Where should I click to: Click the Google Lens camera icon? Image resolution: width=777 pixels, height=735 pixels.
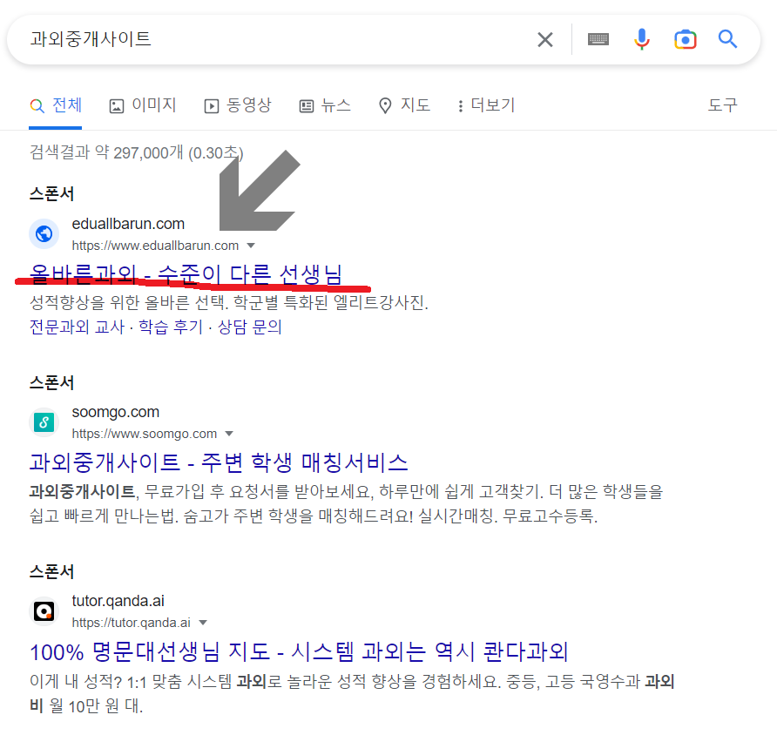[686, 38]
